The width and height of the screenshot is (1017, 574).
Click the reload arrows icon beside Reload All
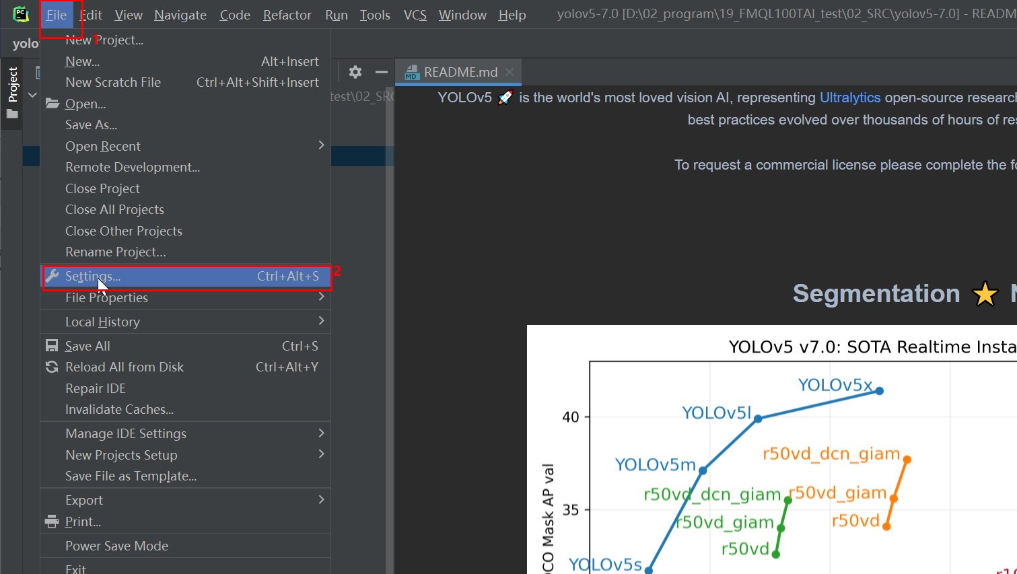point(52,367)
